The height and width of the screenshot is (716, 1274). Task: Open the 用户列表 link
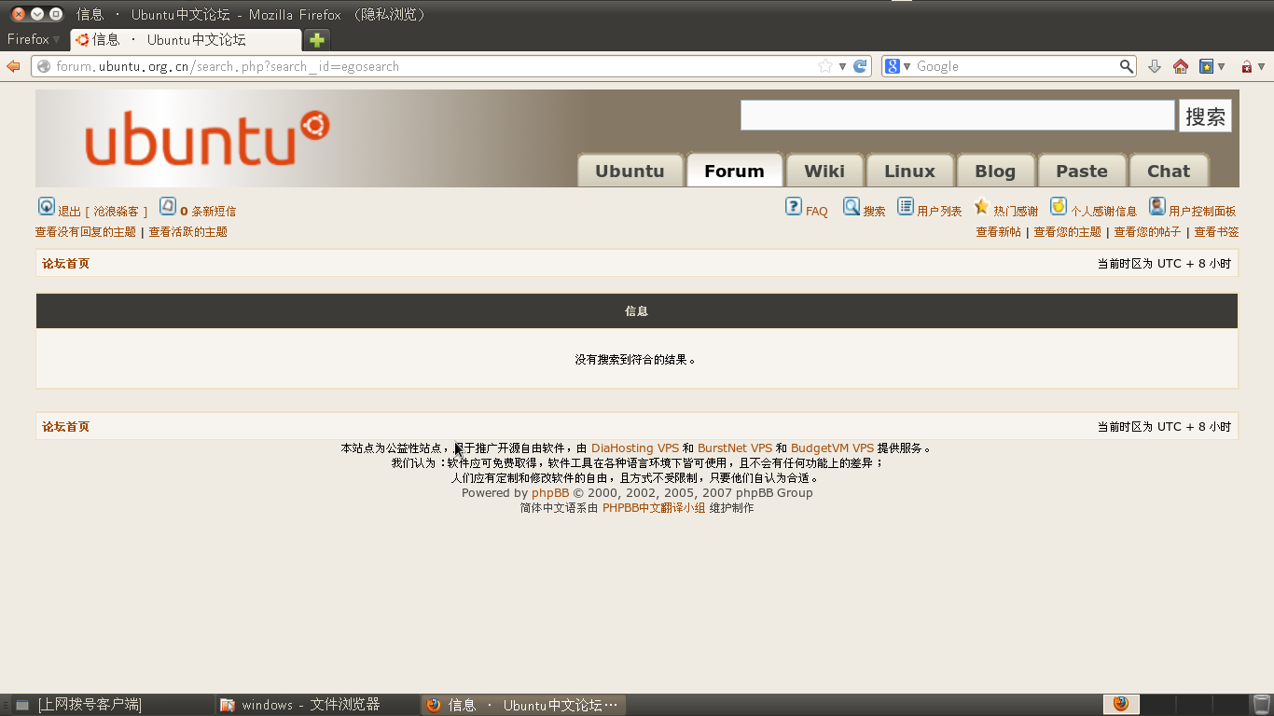[x=939, y=212]
